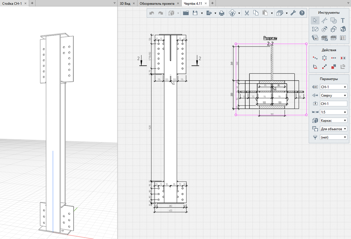Select the dimension tool icon

[315, 29]
